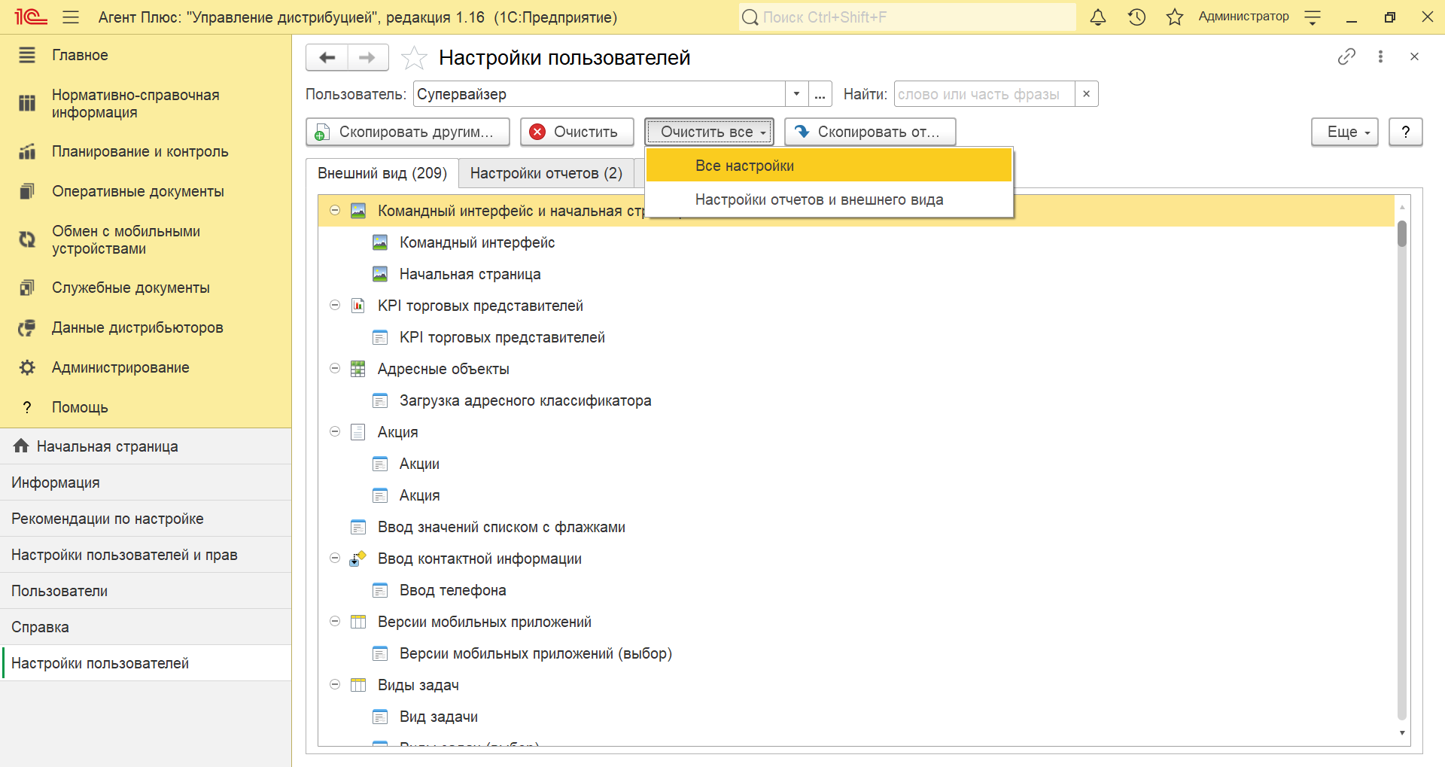Open the favorites star in title bar
1445x767 pixels.
pos(1174,17)
